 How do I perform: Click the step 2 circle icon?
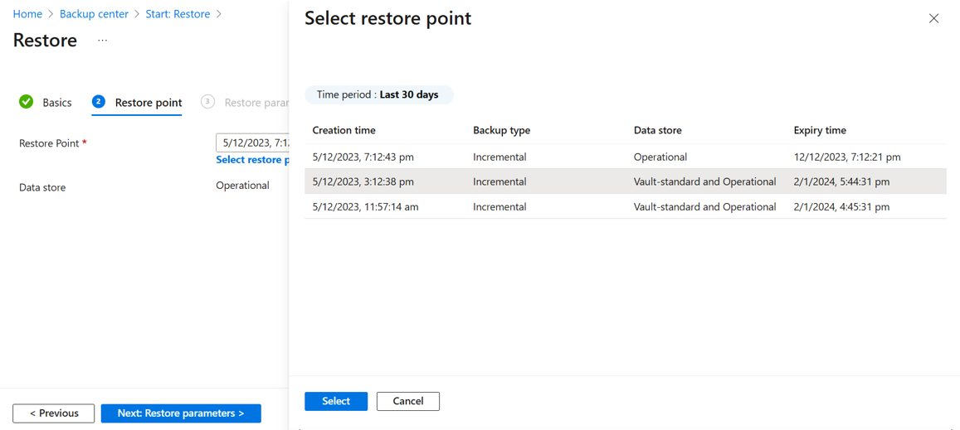coord(99,102)
